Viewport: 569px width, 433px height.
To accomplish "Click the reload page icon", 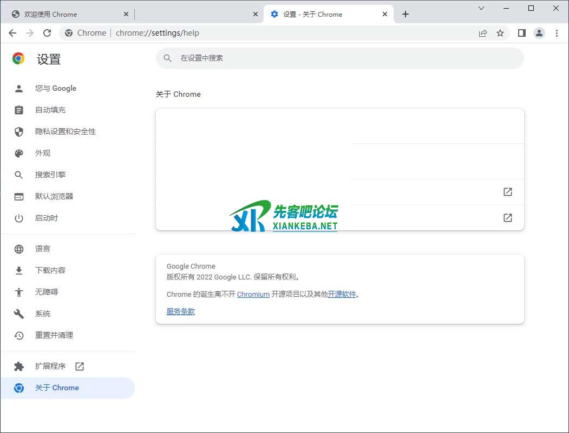I will (x=47, y=33).
